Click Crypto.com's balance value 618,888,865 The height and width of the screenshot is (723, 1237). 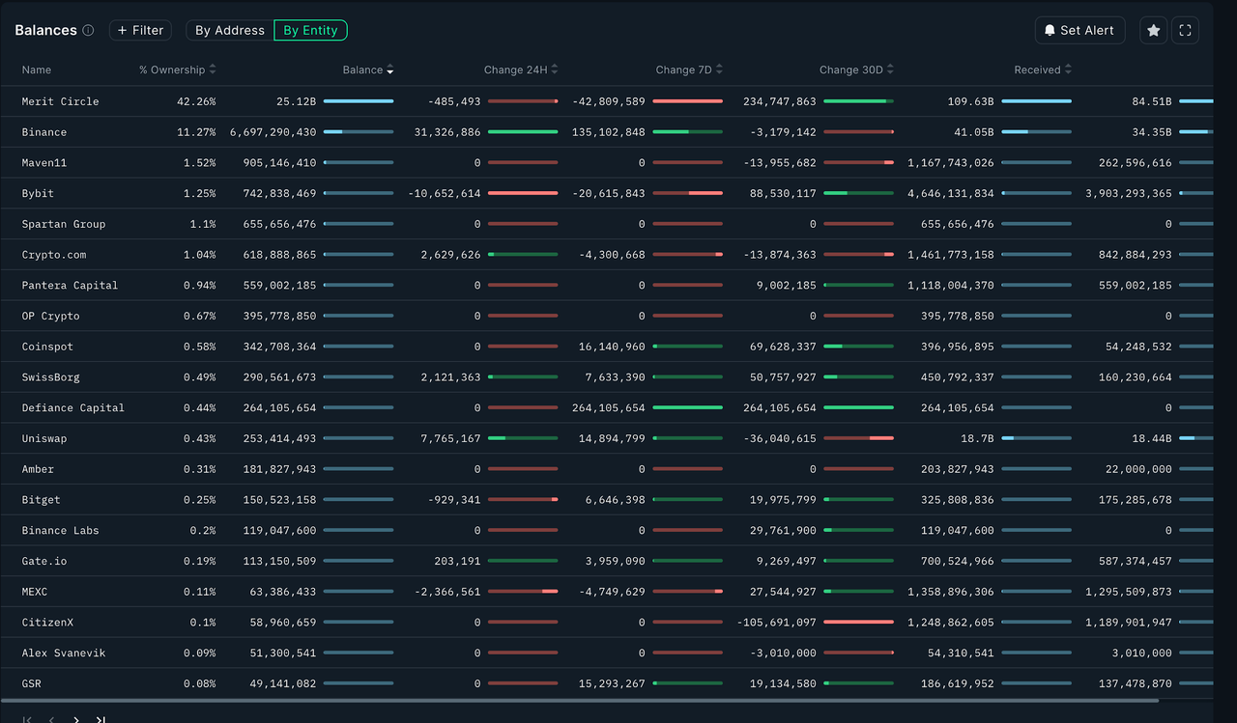280,255
